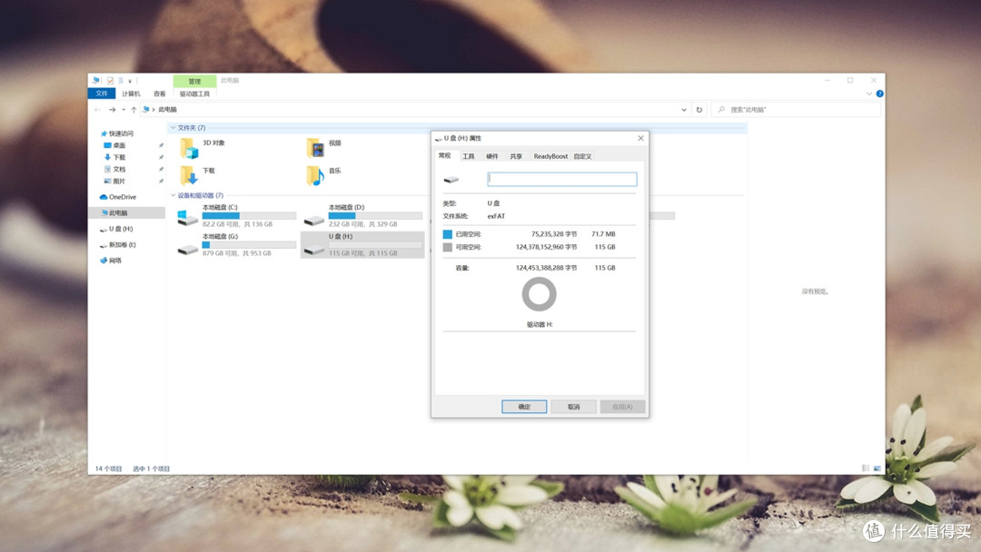Click the gray 可用空间 color swatch
Viewport: 981px width, 552px height.
pos(447,248)
